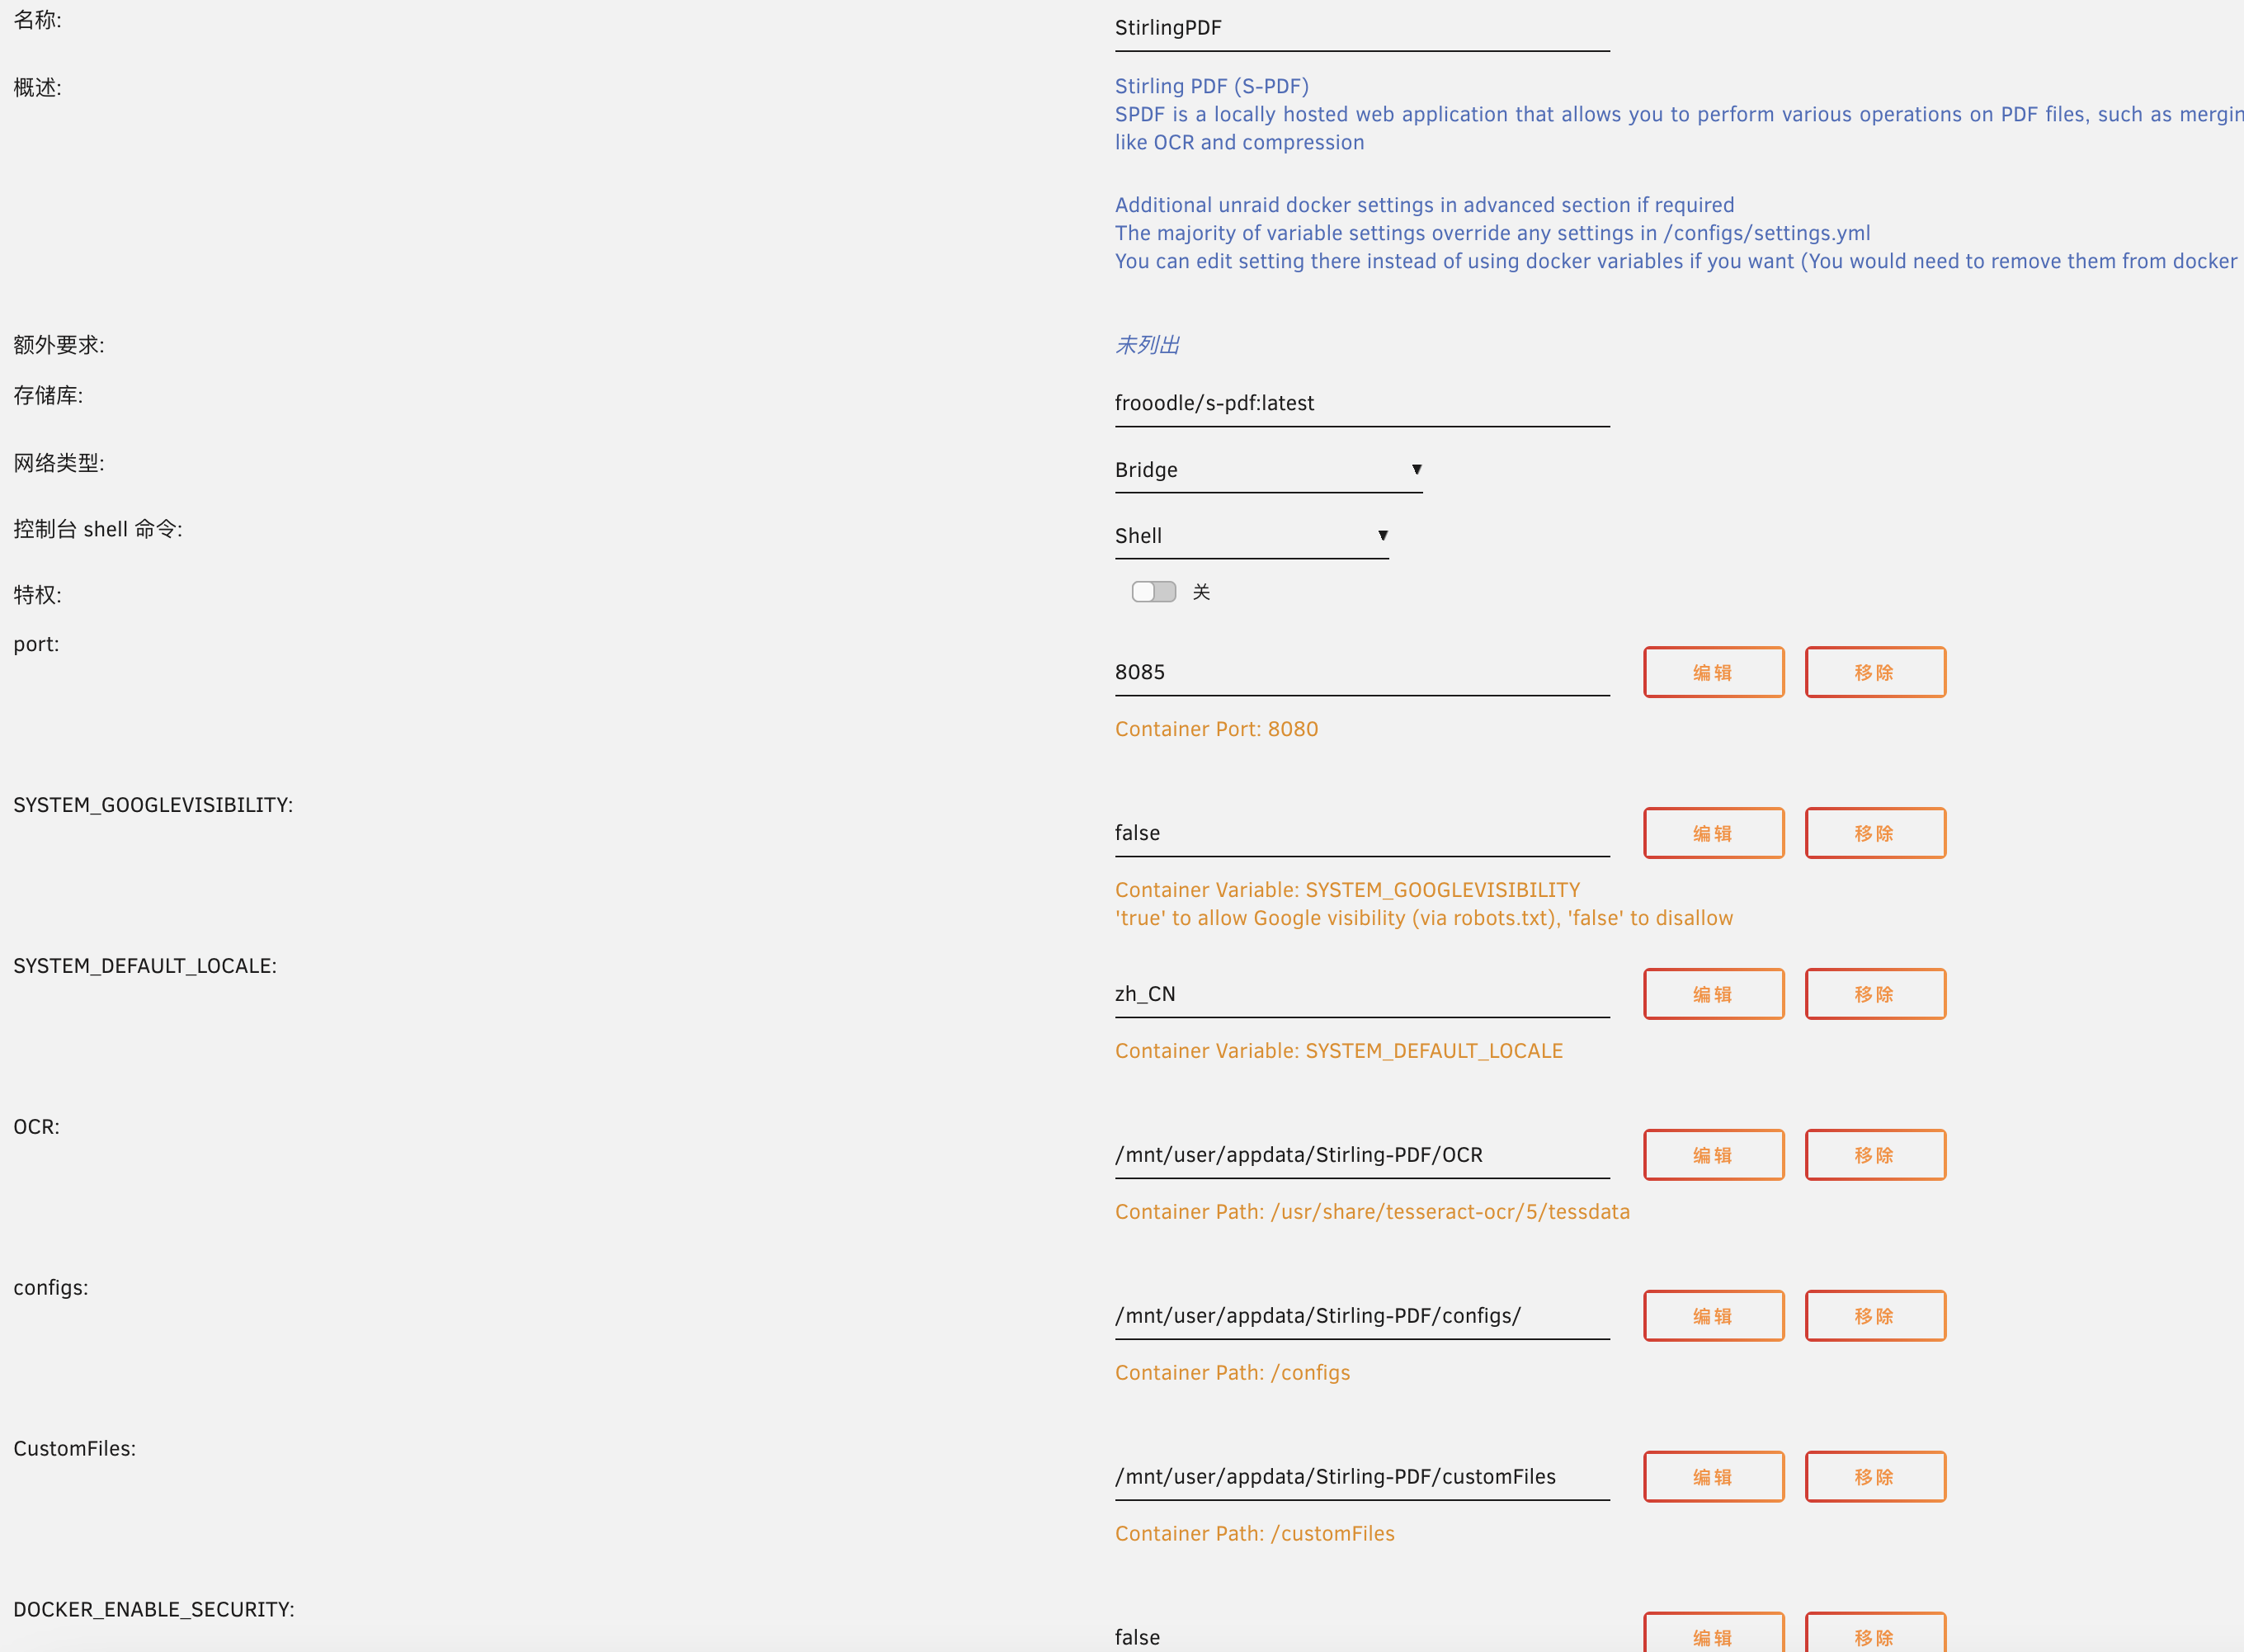Remove the CustomFiles path via 移除

1875,1477
